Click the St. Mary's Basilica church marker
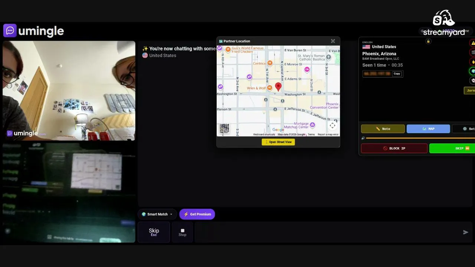 pyautogui.click(x=328, y=57)
